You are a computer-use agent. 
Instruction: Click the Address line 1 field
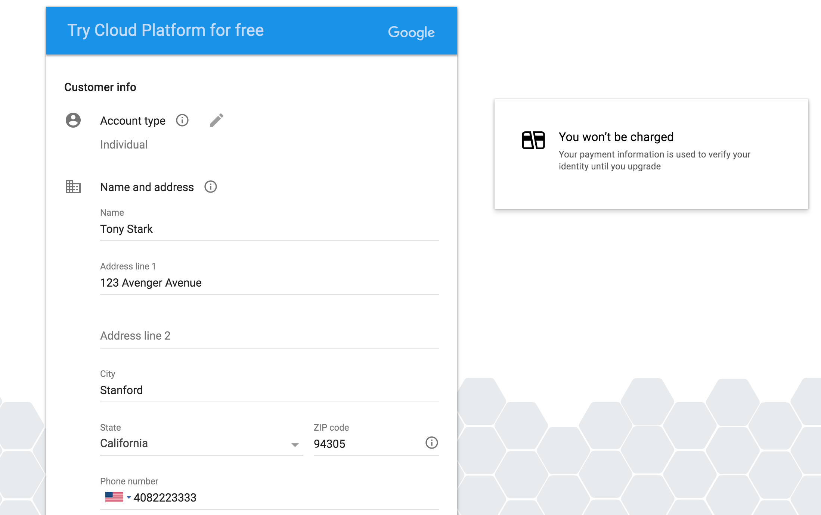click(269, 283)
